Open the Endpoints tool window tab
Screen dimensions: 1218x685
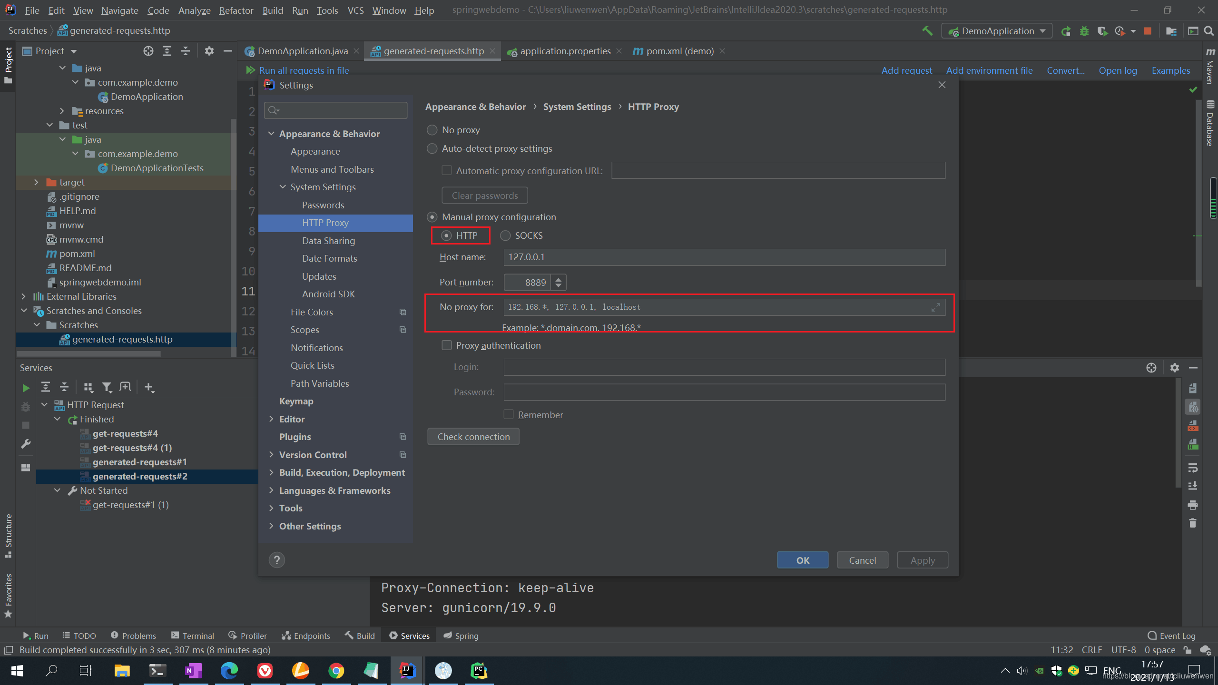305,636
